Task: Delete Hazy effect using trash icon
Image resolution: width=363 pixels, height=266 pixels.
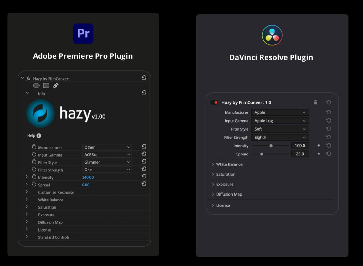Action: click(315, 102)
